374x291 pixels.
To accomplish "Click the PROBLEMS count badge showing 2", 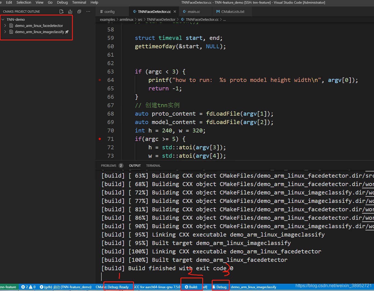I will (121, 166).
